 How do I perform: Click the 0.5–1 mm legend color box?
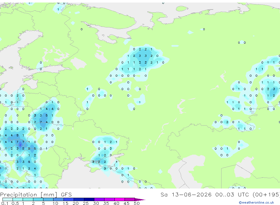(18, 199)
